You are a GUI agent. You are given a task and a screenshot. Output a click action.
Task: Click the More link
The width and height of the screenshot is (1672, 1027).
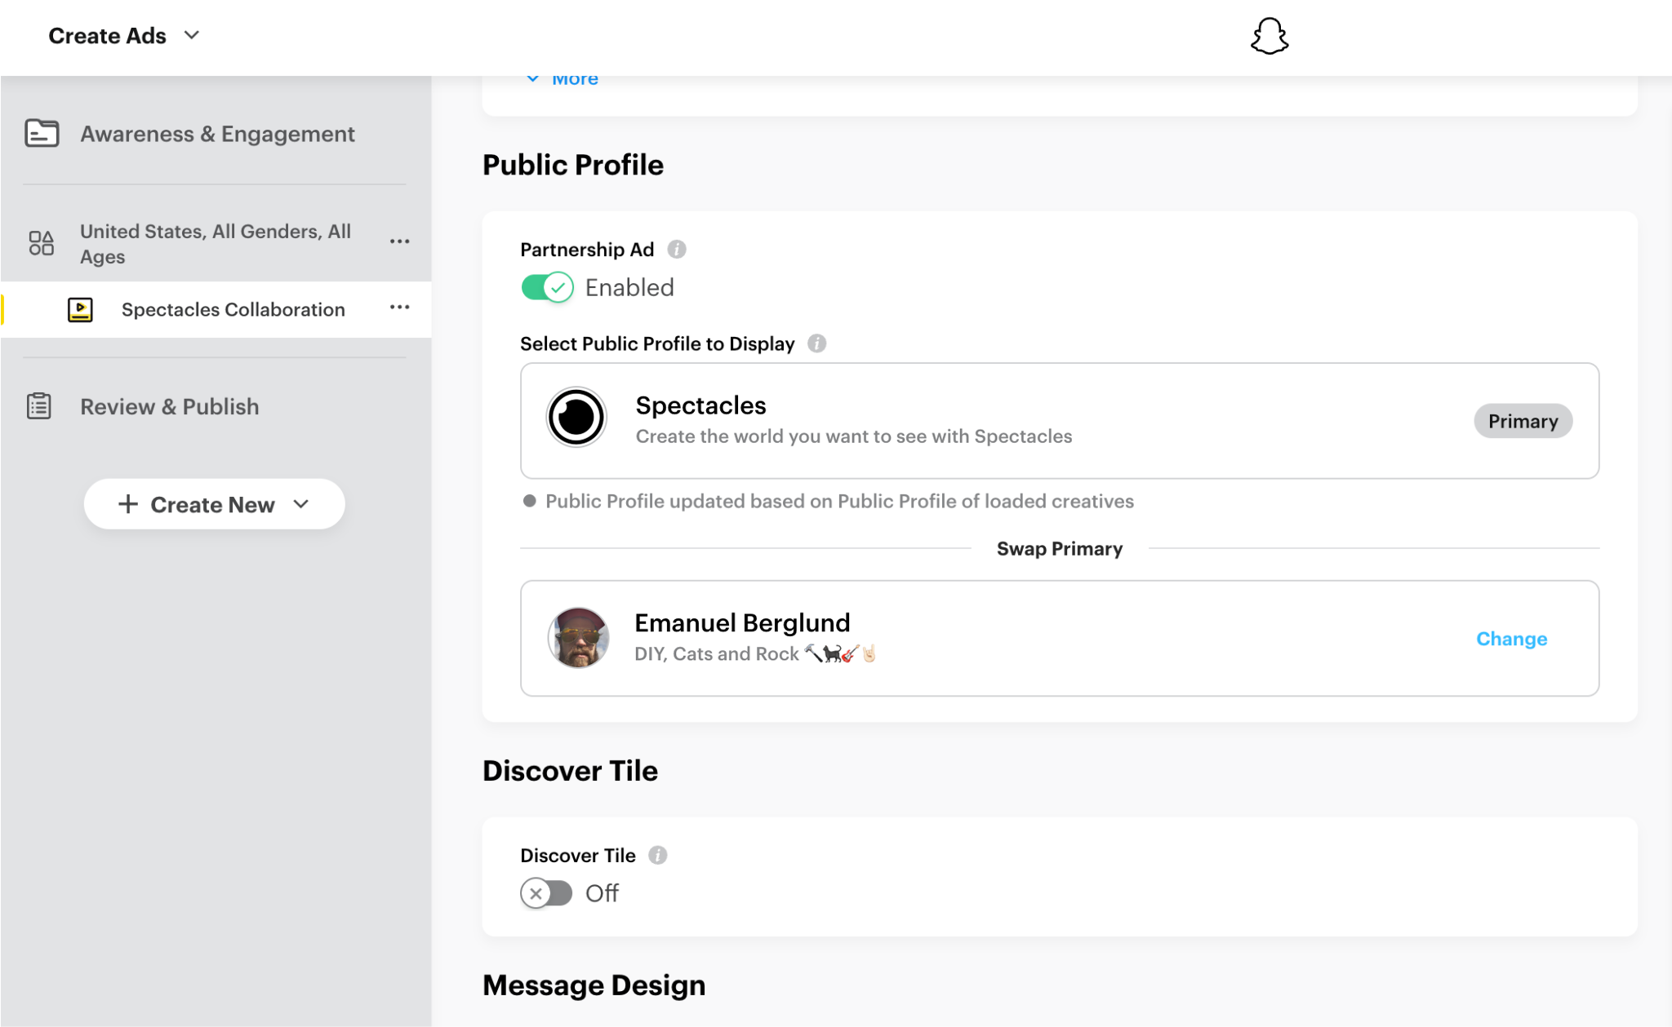click(575, 80)
